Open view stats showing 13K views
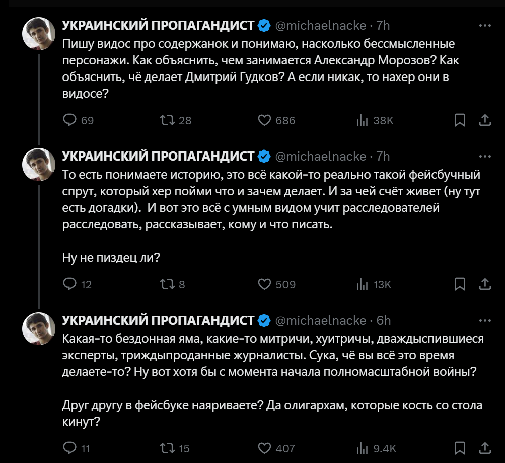 pos(363,284)
